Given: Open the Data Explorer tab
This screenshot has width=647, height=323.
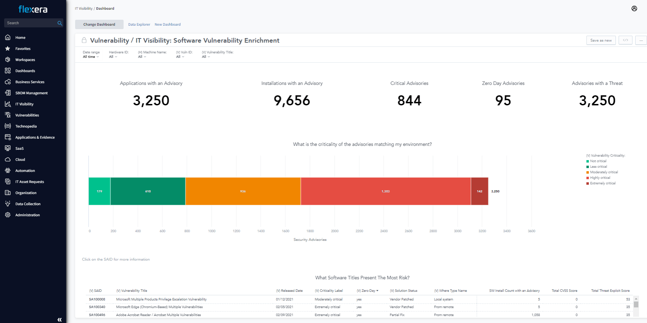Looking at the screenshot, I should [139, 25].
